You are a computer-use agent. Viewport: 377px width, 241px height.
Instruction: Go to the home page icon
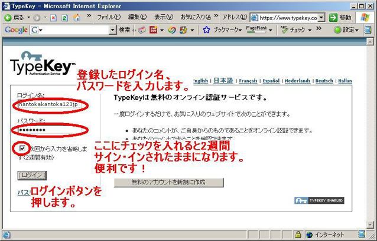[x=76, y=18]
